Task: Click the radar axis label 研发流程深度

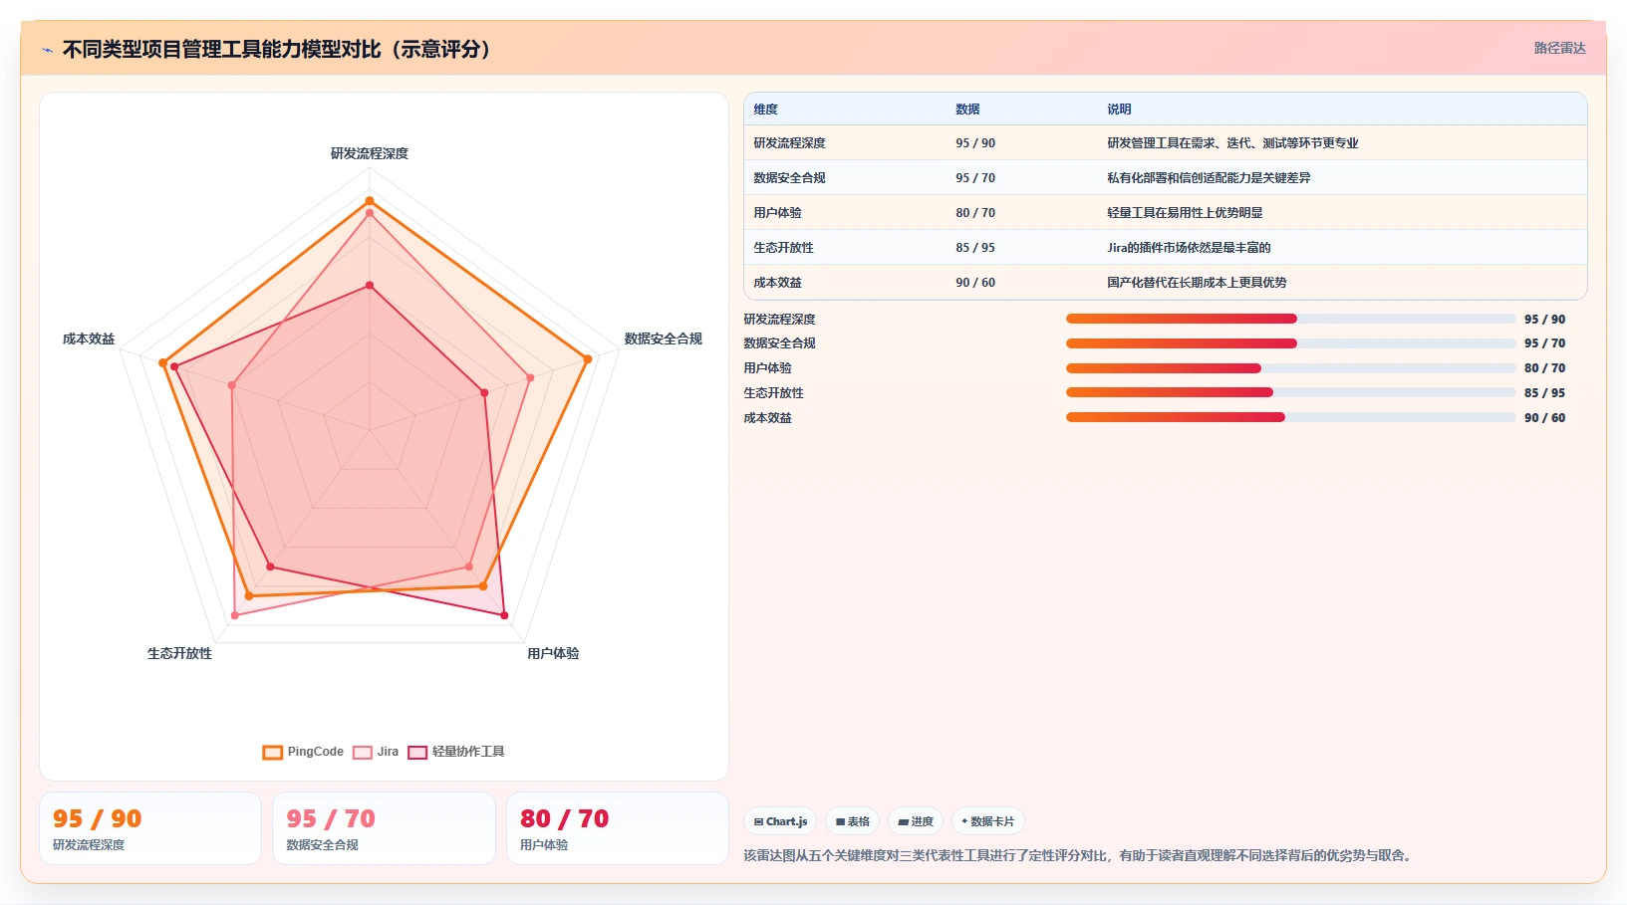Action: click(370, 153)
